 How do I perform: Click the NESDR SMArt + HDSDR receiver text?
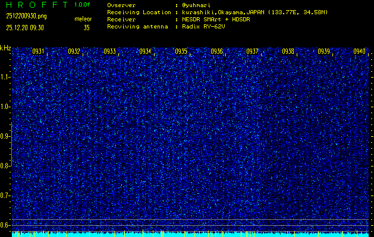[217, 19]
